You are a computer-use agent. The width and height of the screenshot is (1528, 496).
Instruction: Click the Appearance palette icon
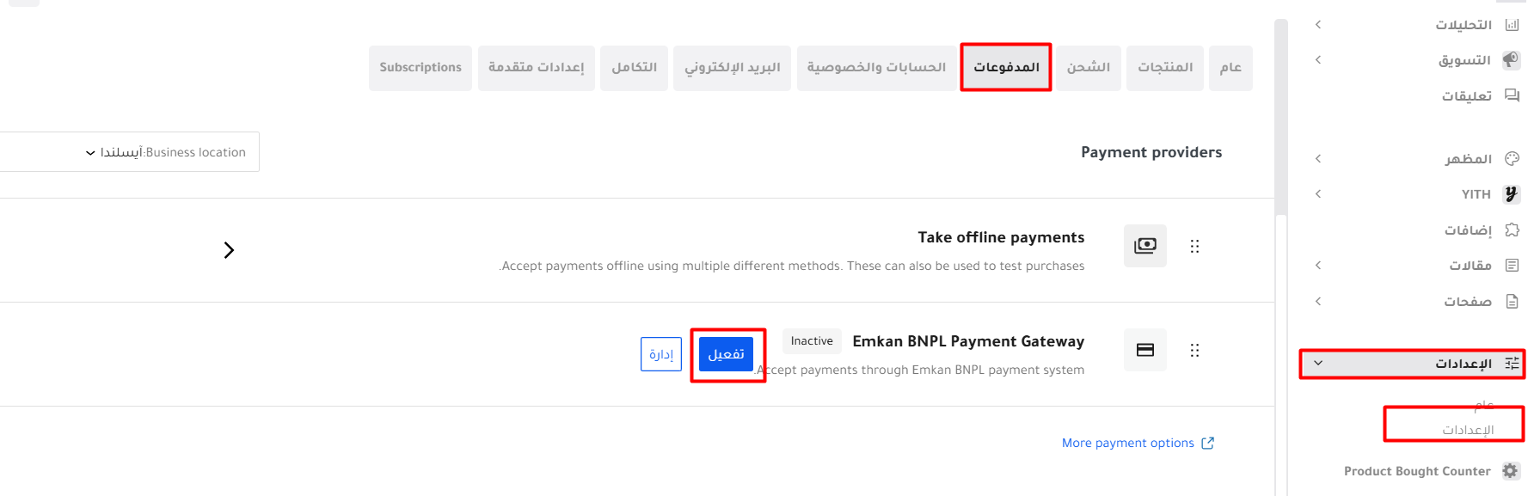coord(1511,159)
